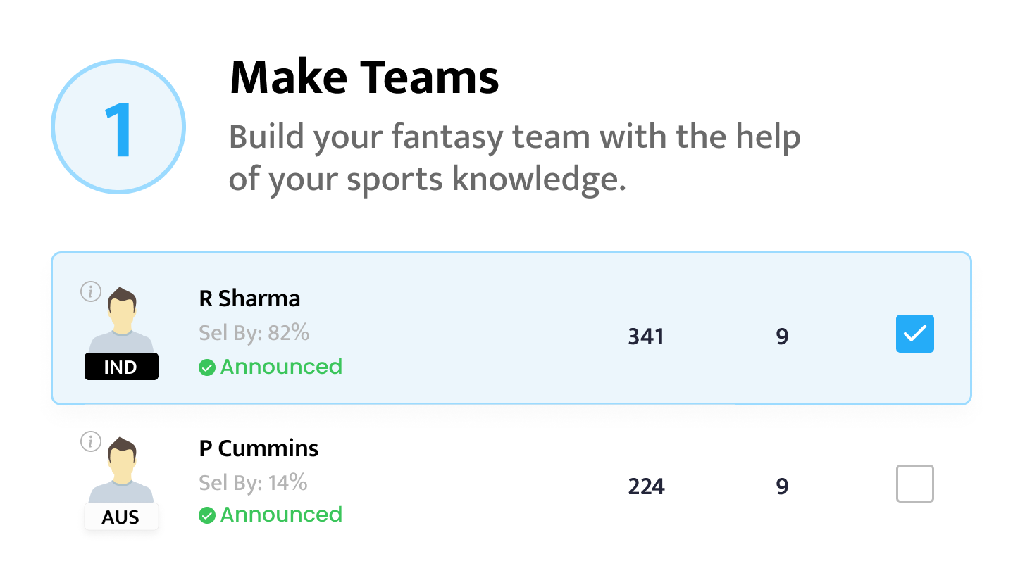
Task: Click R Sharma's 341 points value
Action: coord(646,336)
